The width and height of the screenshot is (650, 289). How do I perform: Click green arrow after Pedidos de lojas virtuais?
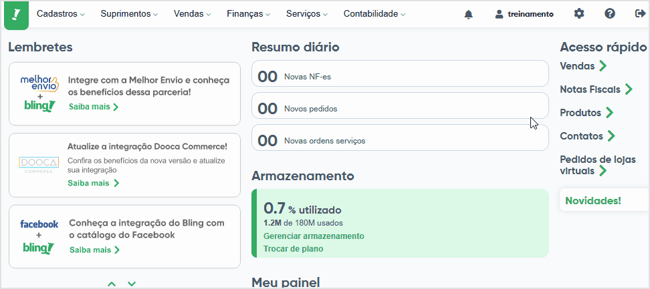point(603,171)
